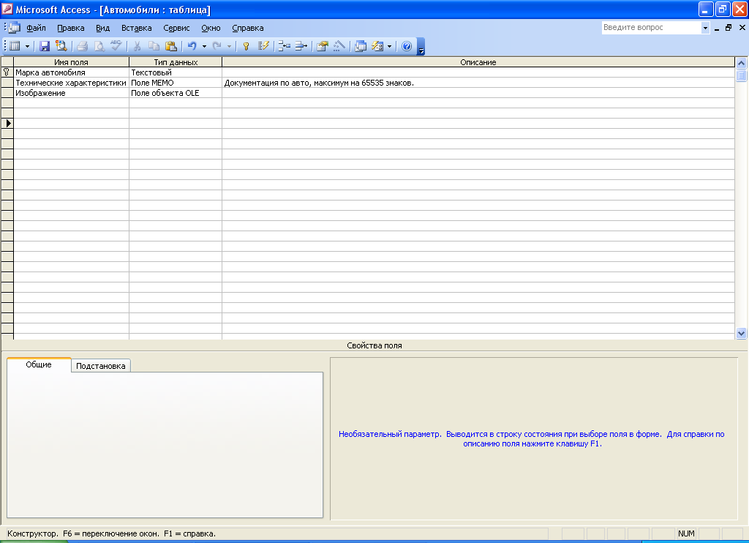Screen dimensions: 749x543
Task: Click the New Object icon
Action: pyautogui.click(x=377, y=46)
